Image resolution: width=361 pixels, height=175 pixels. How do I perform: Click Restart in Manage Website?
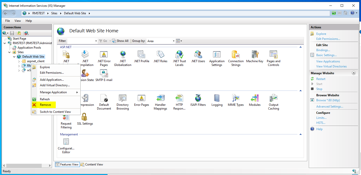(321, 79)
